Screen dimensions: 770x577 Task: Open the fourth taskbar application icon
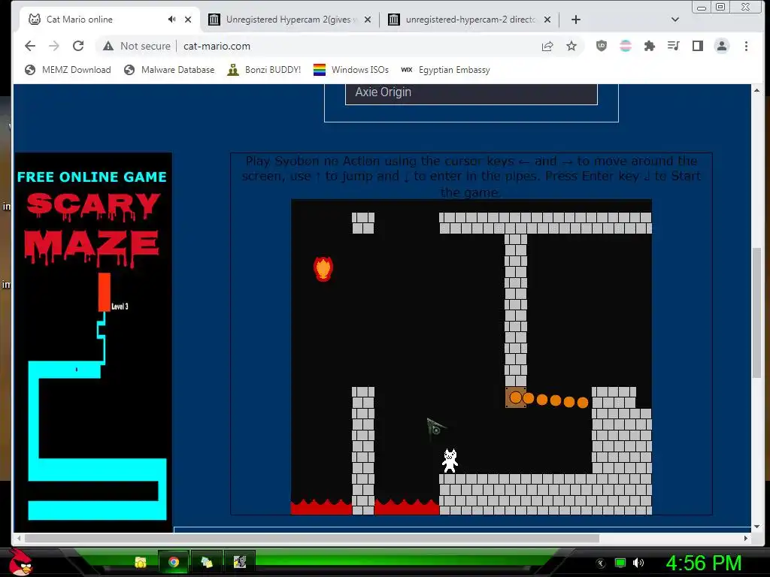tap(240, 562)
